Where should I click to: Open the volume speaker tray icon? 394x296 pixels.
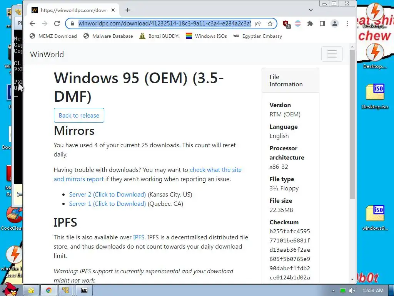point(352,291)
